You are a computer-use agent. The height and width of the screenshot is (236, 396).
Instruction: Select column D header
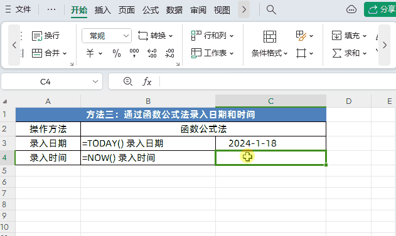[348, 101]
